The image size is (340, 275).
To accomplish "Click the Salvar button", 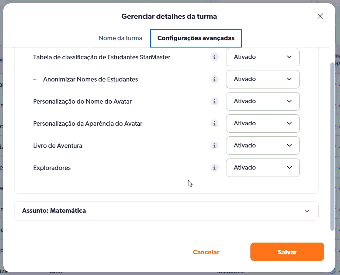I will 287,252.
